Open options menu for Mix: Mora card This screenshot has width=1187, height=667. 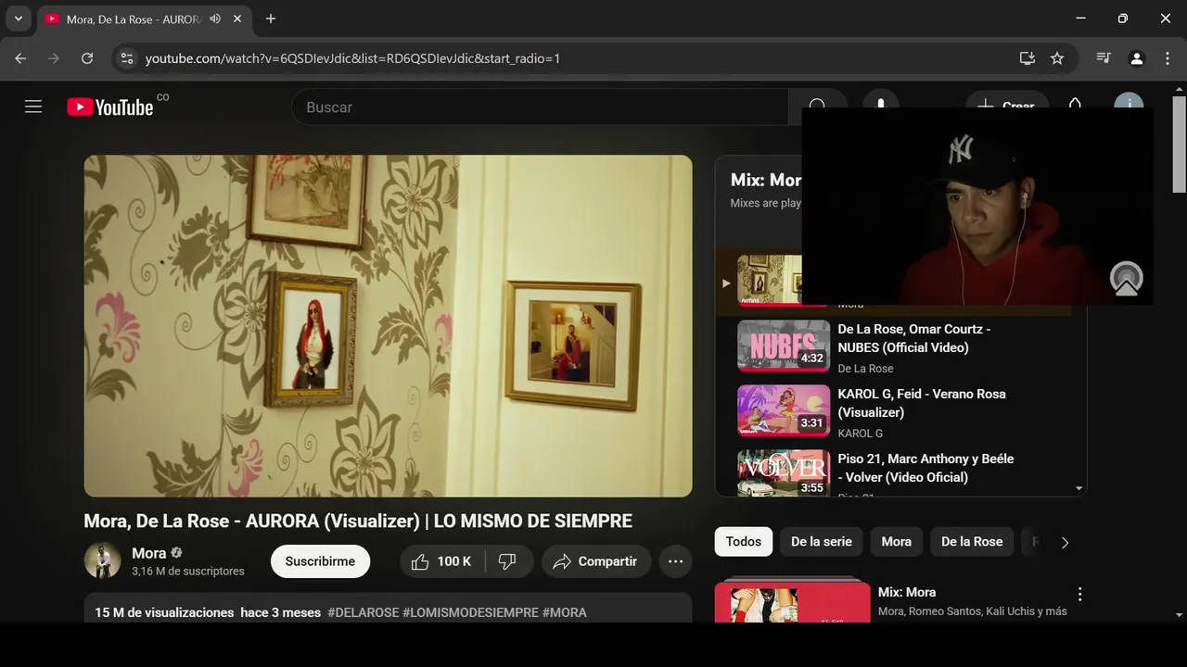pyautogui.click(x=1079, y=594)
